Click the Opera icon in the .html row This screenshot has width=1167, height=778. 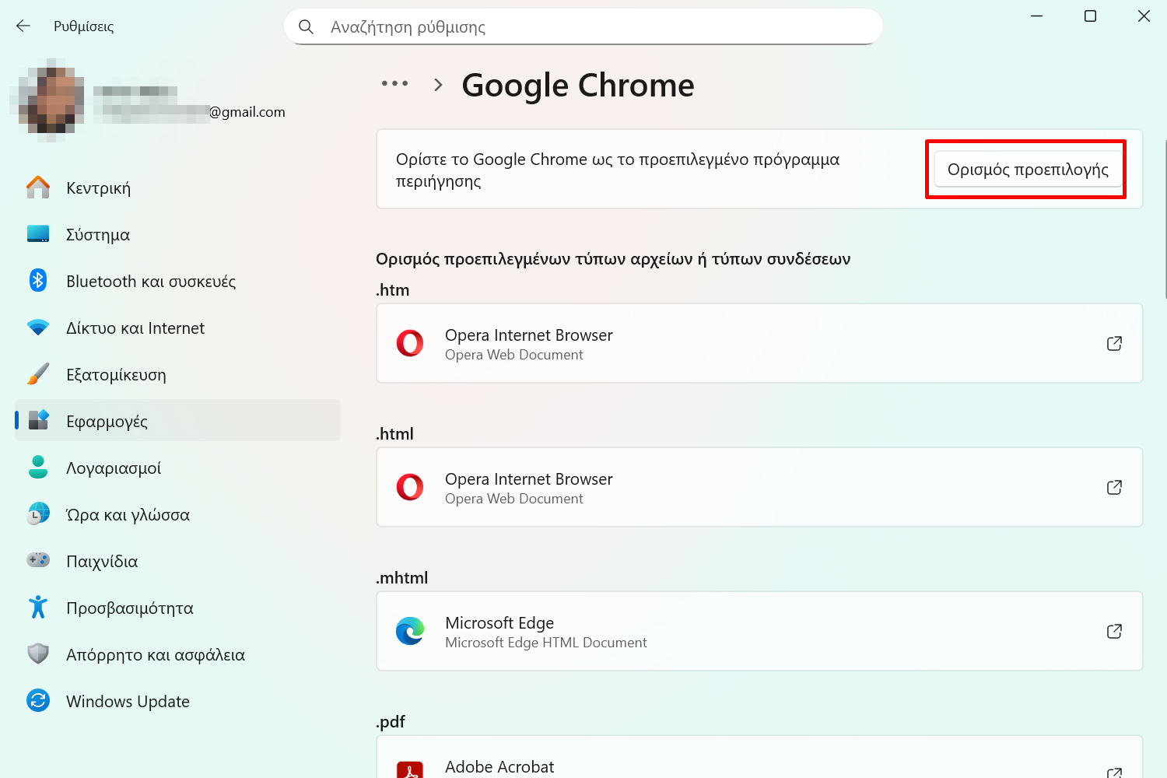(410, 487)
